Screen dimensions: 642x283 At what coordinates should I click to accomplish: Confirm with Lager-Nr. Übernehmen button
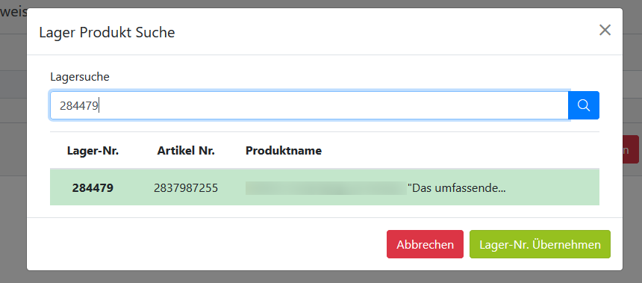point(540,244)
